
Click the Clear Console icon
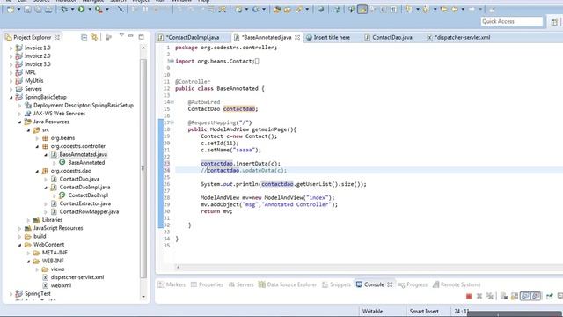504,296
